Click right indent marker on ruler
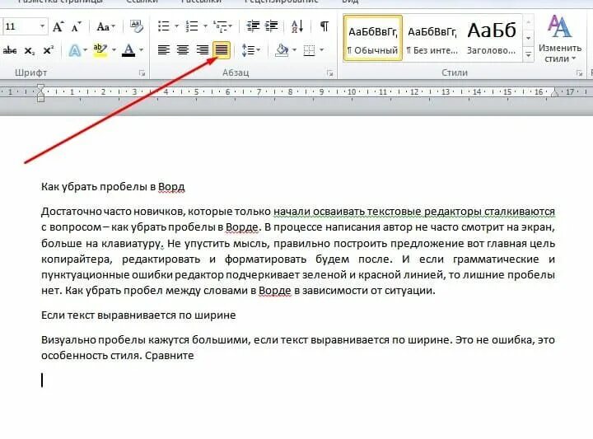Image resolution: width=593 pixels, height=439 pixels. click(x=555, y=93)
